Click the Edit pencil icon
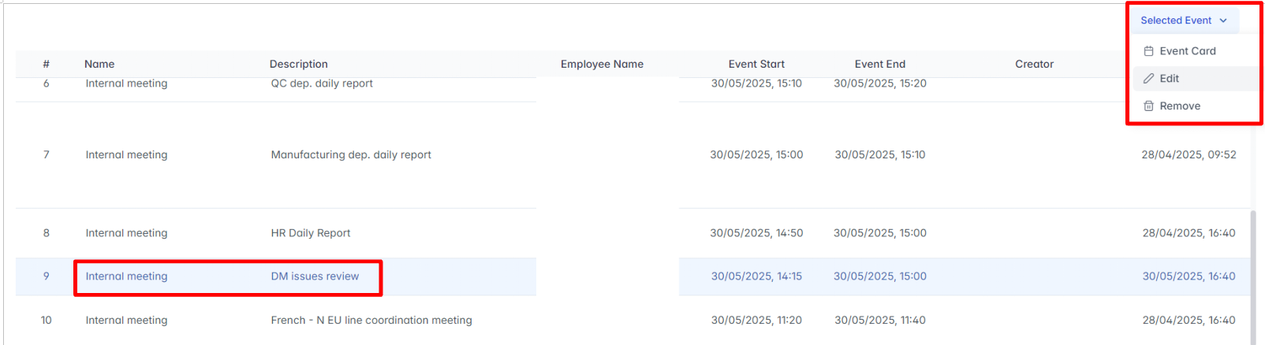This screenshot has width=1265, height=345. click(x=1149, y=79)
